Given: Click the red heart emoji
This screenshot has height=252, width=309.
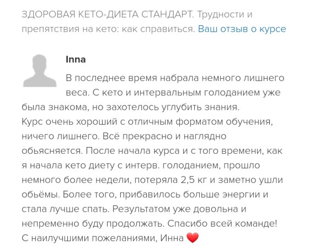Looking at the screenshot, I should 193,238.
